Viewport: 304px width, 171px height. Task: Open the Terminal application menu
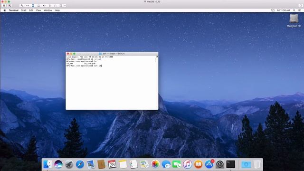[x=14, y=10]
